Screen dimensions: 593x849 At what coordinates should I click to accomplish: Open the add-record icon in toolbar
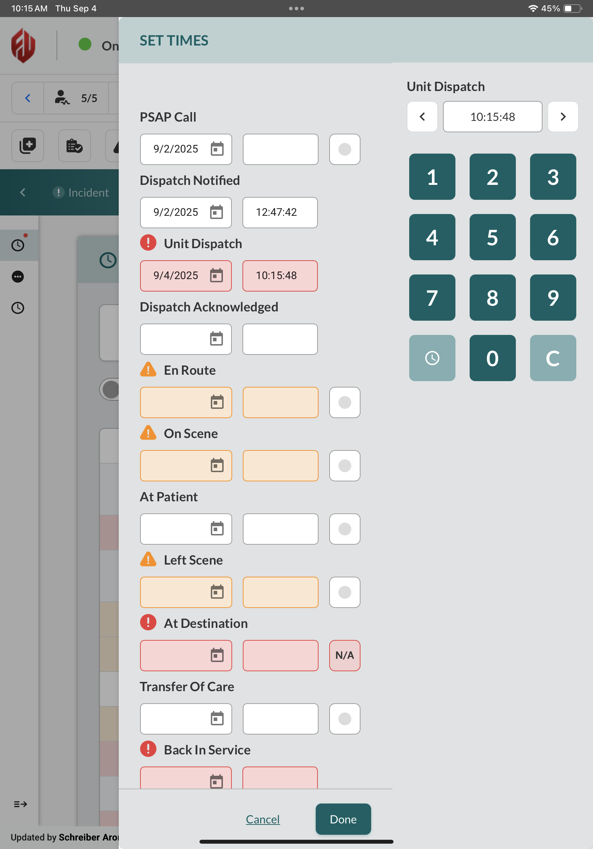[x=28, y=146]
